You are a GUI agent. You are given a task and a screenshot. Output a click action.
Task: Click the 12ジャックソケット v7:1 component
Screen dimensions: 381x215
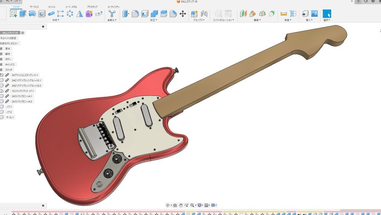[x=23, y=91]
